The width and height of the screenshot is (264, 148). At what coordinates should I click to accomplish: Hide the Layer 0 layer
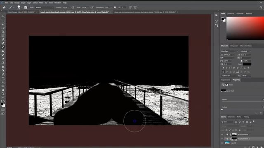coord(222,143)
